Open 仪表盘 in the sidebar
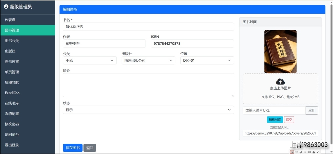This screenshot has width=333, height=154. click(x=27, y=20)
